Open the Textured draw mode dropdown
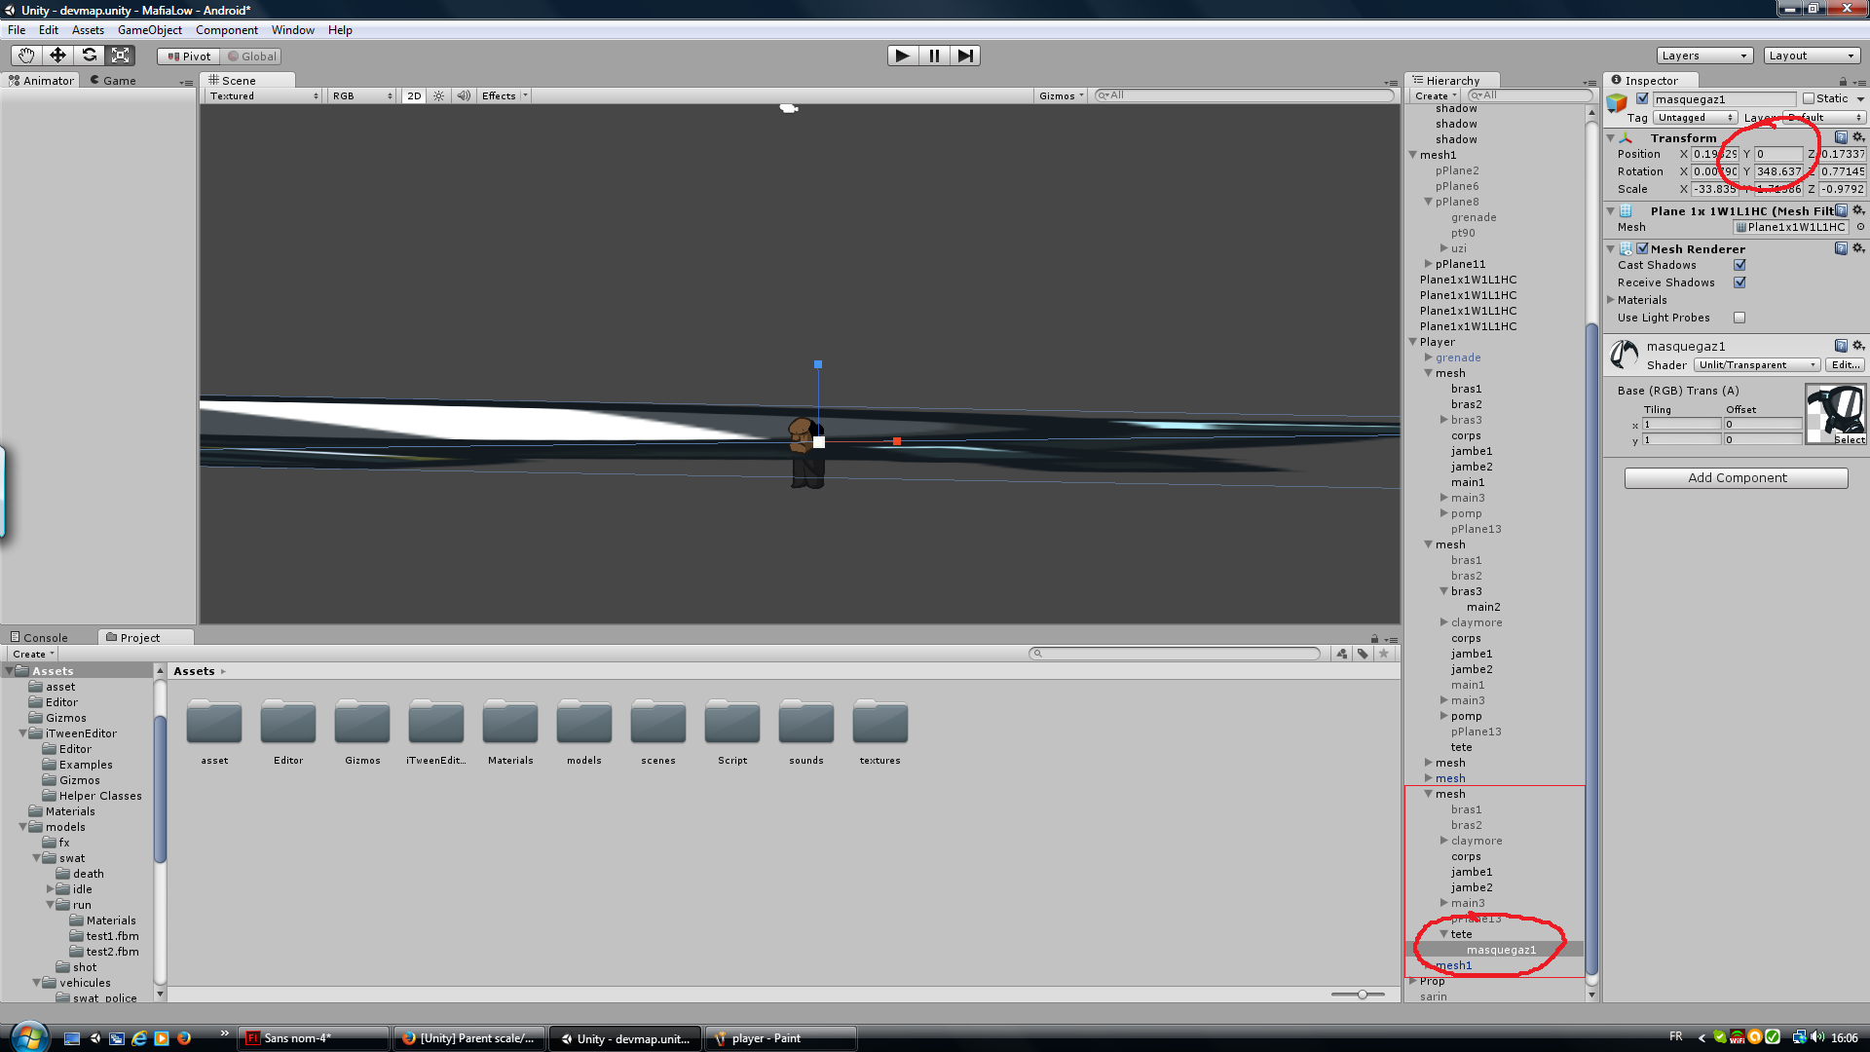This screenshot has height=1052, width=1870. pos(264,95)
